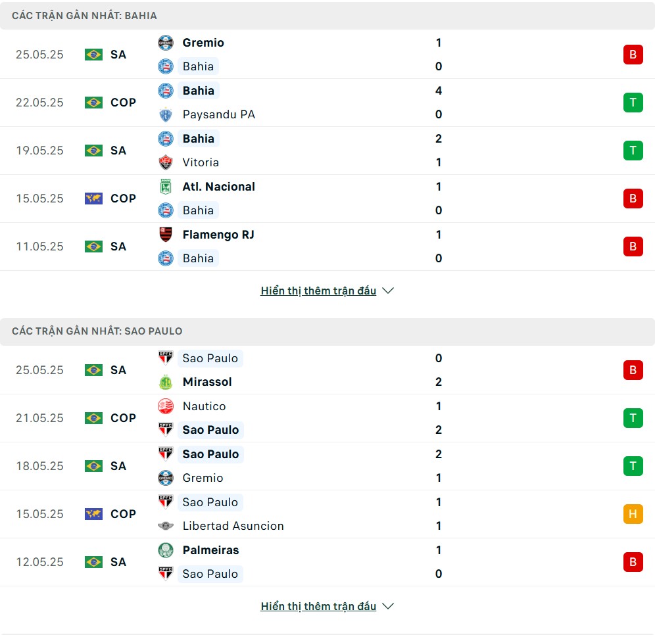
Task: Click the green T badge for Bahia vs Paysandu
Action: pyautogui.click(x=633, y=103)
